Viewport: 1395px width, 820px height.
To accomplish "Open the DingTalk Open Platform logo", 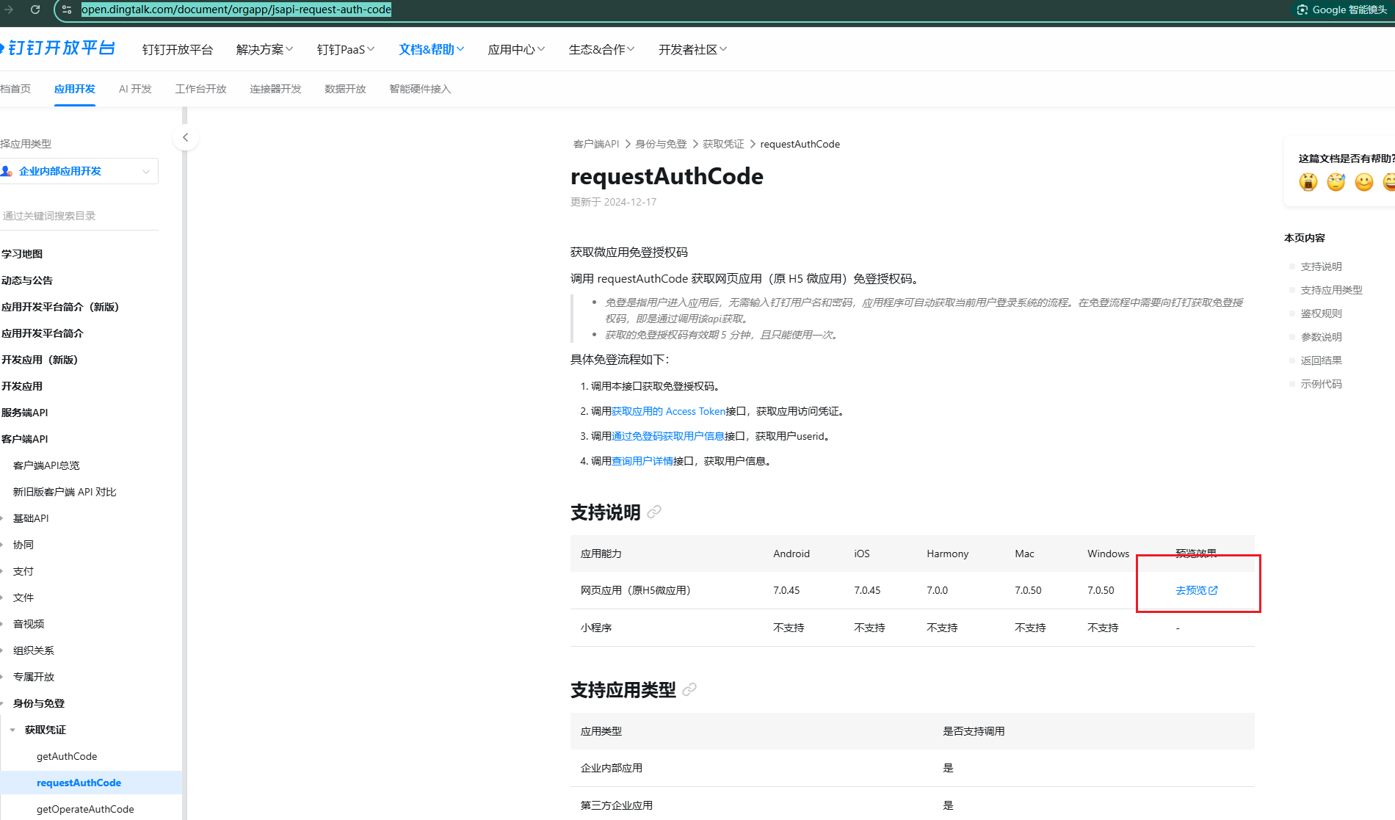I will 58,48.
